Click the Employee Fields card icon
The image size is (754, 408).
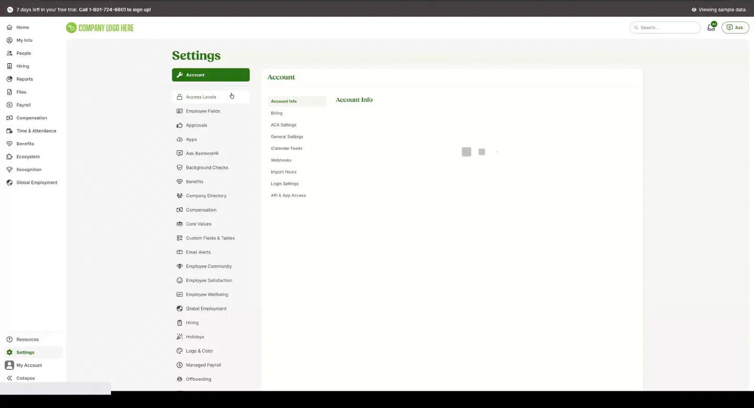coord(180,111)
